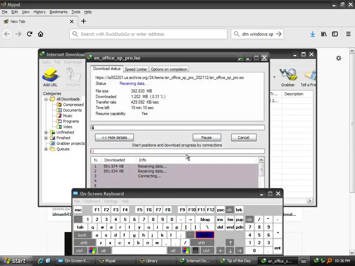This screenshot has width=355, height=266.
Task: Open the History menu in Mypal
Action: pos(40,12)
